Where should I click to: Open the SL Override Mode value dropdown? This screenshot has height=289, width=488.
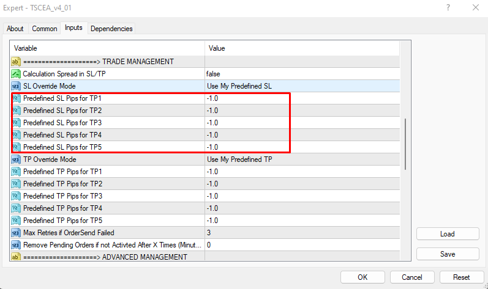[x=300, y=86]
